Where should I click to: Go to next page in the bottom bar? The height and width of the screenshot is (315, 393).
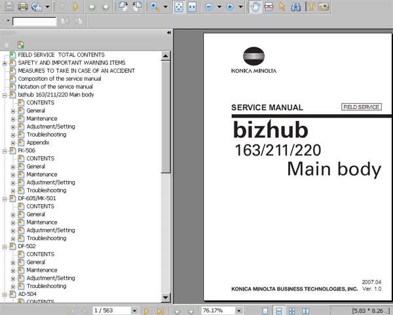pos(147,311)
